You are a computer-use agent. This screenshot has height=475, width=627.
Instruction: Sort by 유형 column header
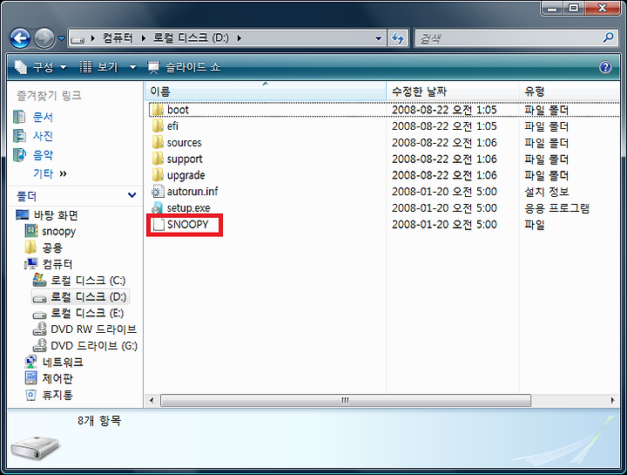pos(569,92)
